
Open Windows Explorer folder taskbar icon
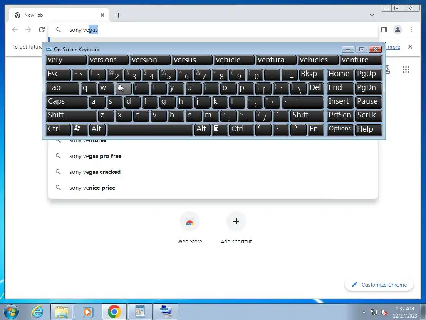pyautogui.click(x=62, y=311)
